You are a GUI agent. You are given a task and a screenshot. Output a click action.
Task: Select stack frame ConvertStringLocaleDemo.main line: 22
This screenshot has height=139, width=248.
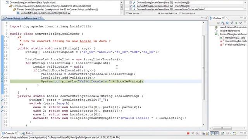point(45,13)
